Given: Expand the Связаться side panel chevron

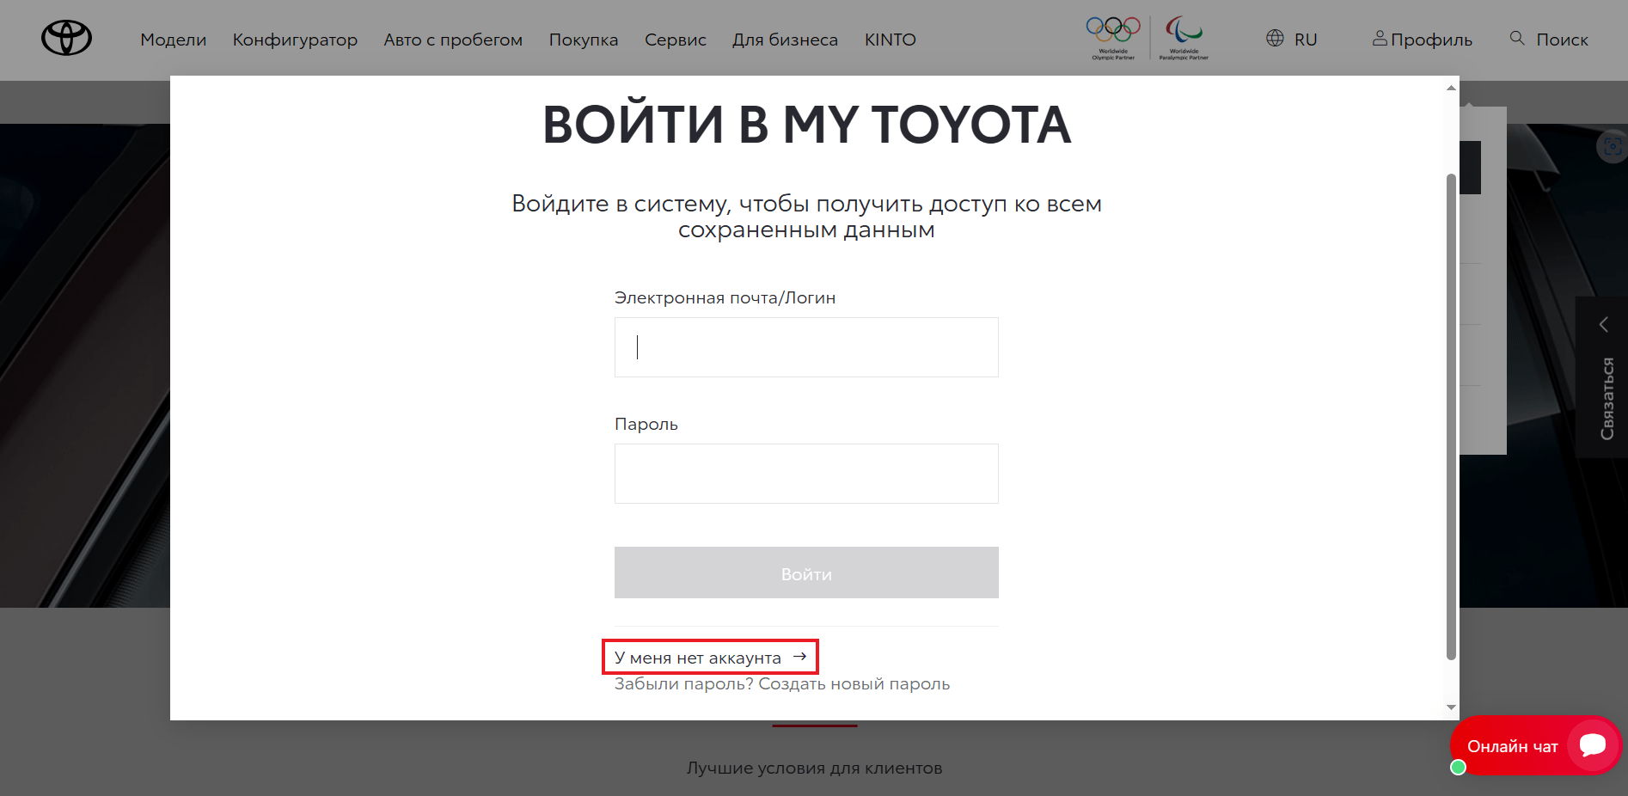Looking at the screenshot, I should [1603, 324].
